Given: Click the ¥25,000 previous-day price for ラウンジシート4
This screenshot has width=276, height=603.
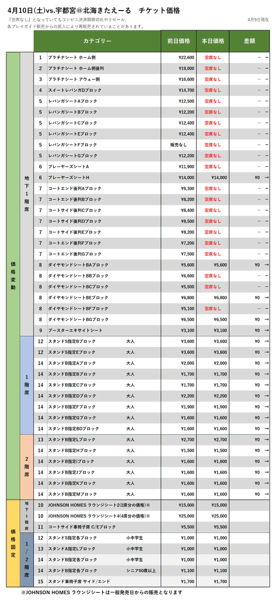Looking at the screenshot, I should coord(187,516).
